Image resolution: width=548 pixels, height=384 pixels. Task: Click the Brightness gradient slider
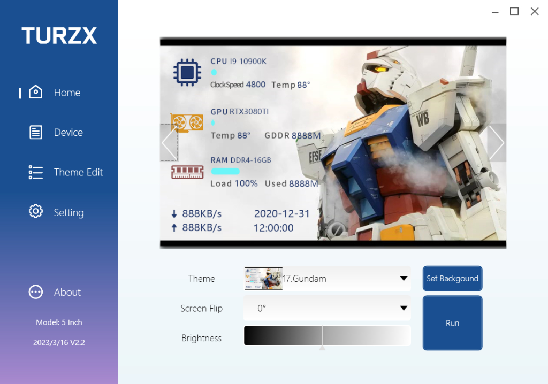(x=327, y=336)
